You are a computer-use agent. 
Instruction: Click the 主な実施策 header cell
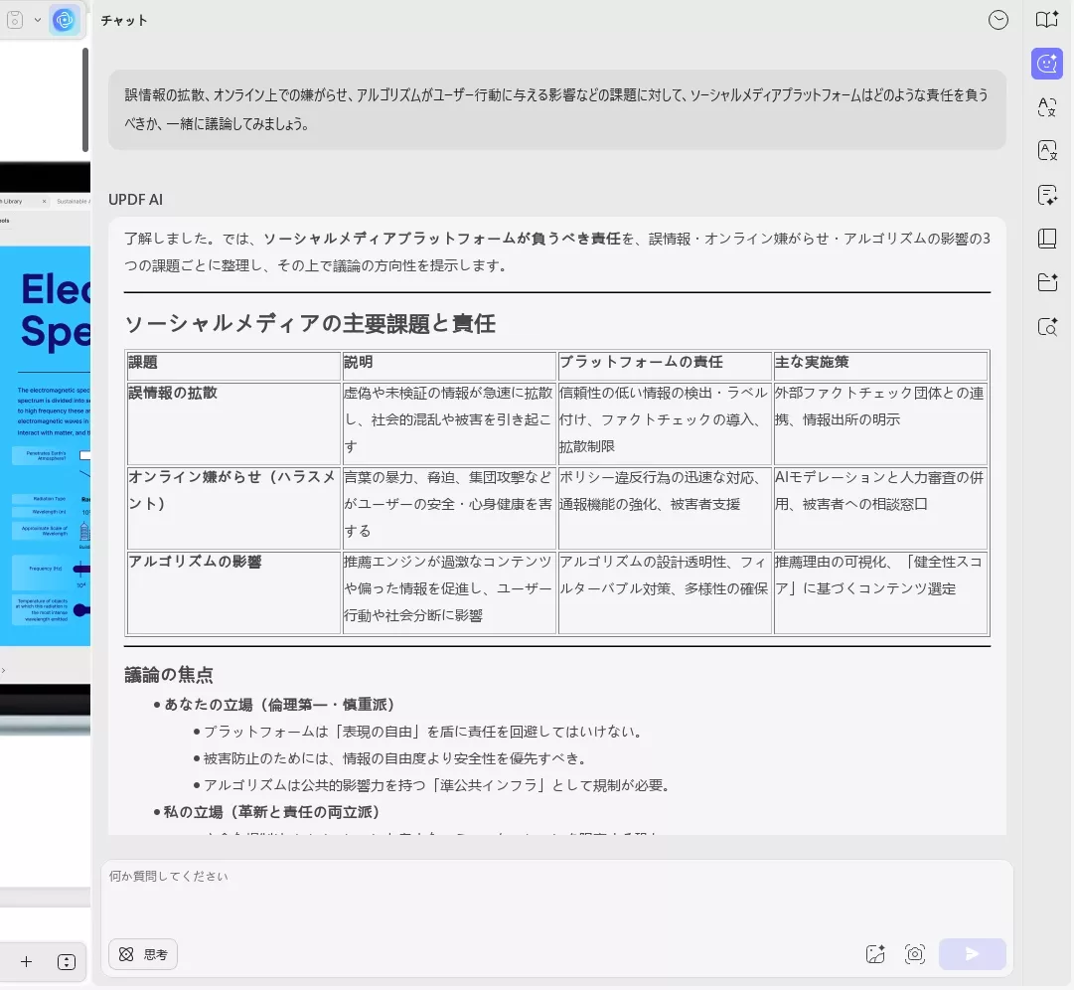(x=880, y=365)
